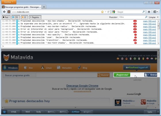The height and width of the screenshot is (116, 161).
Task: Close the web console toolbar X
Action: [x=158, y=17]
